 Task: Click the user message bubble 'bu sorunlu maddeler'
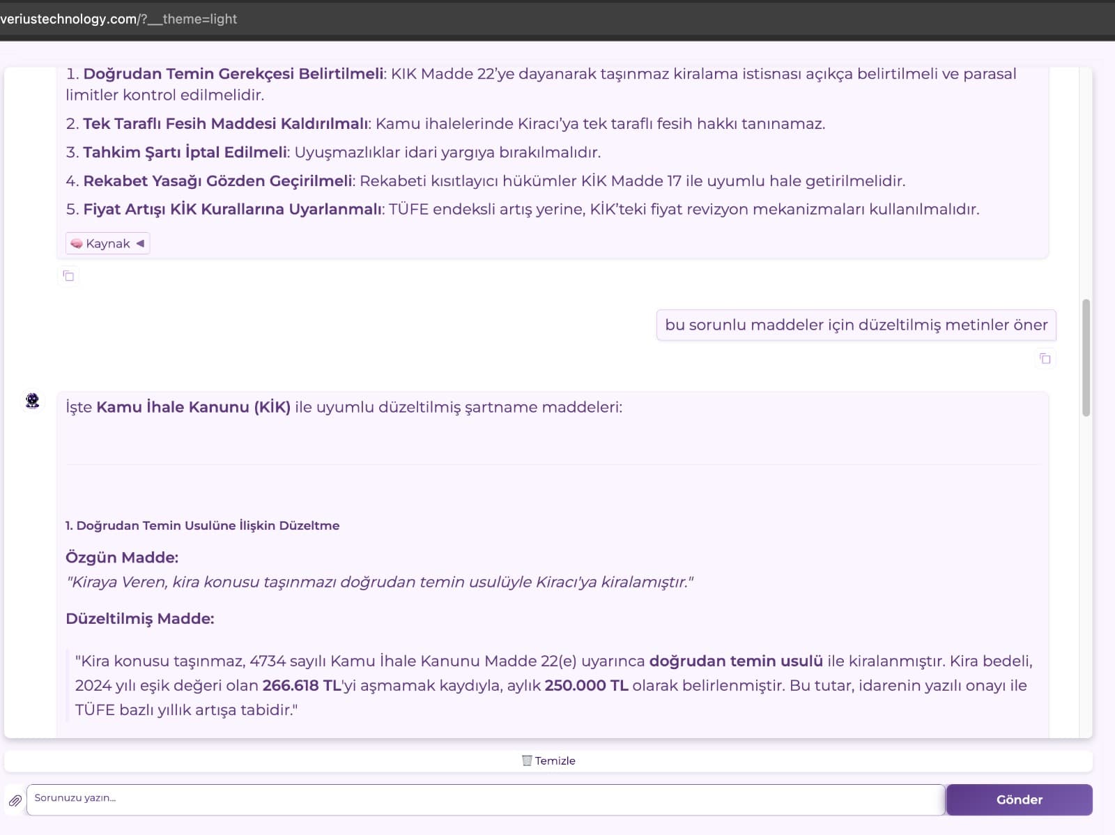click(x=856, y=325)
